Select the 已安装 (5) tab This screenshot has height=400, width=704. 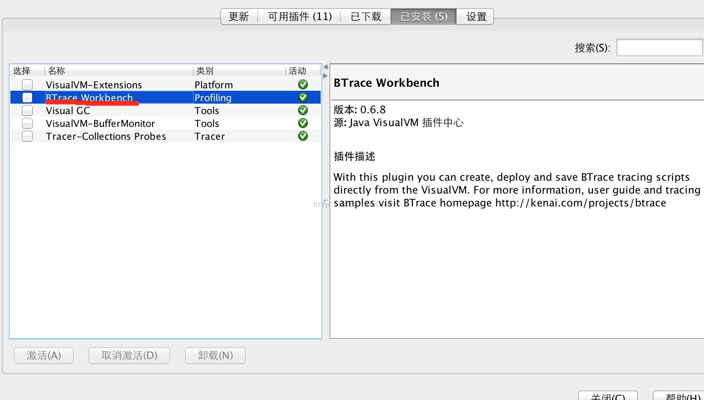(x=424, y=16)
